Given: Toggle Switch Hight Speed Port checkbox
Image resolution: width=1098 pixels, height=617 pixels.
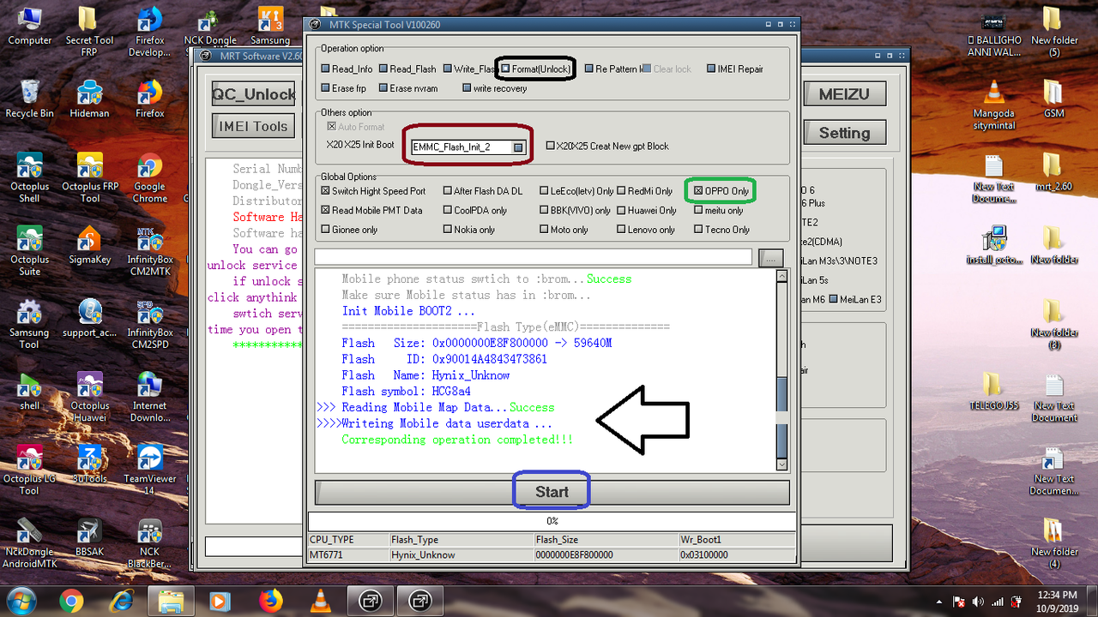Looking at the screenshot, I should click(x=325, y=191).
